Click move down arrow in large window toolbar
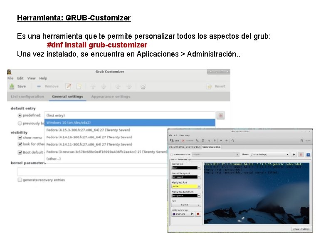The height and width of the screenshot is (243, 316). point(104,87)
